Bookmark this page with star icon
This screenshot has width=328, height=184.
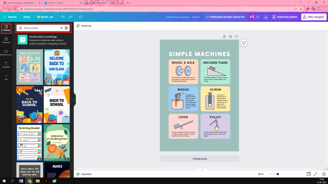(301, 9)
